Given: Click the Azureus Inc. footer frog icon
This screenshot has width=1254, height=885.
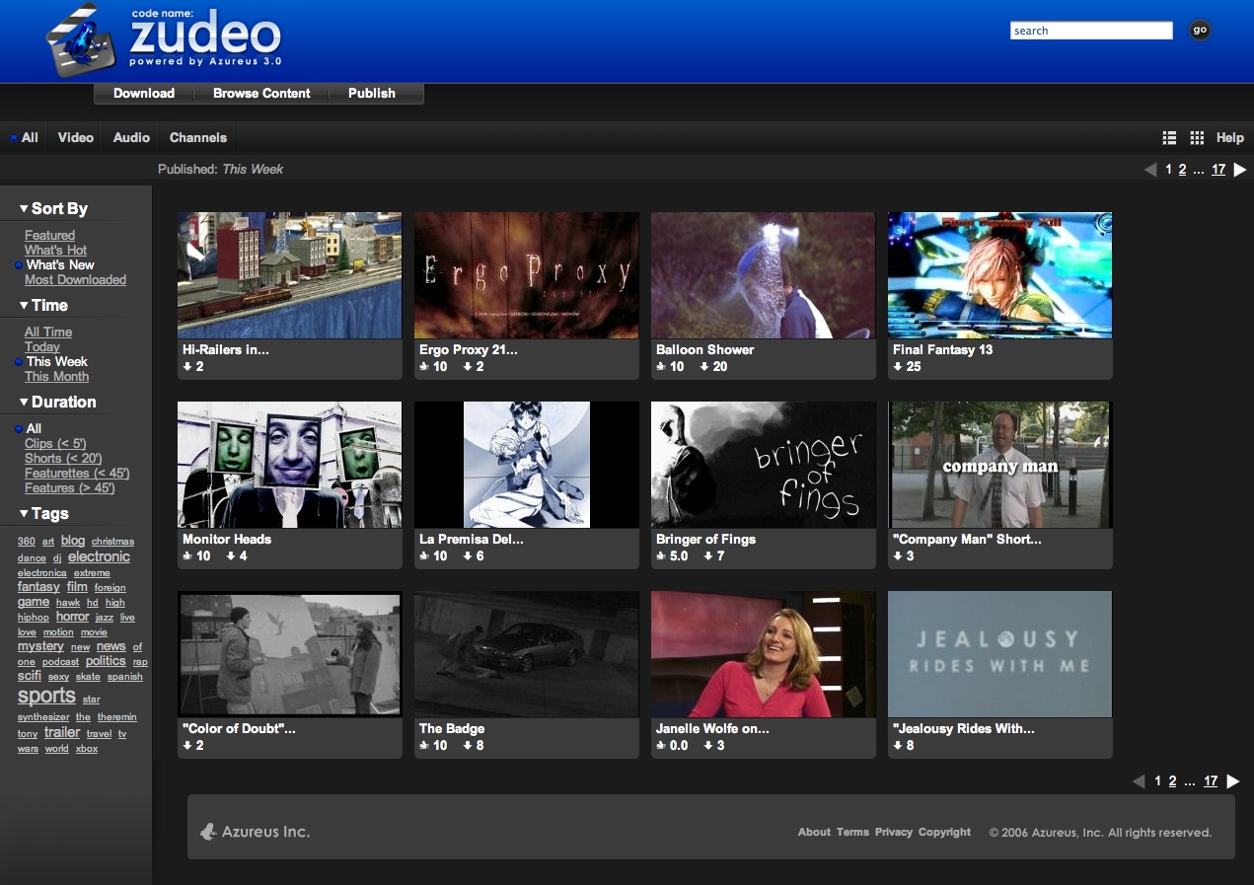Looking at the screenshot, I should 208,832.
